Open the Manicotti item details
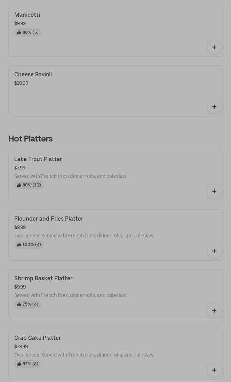This screenshot has width=231, height=382. (x=27, y=15)
